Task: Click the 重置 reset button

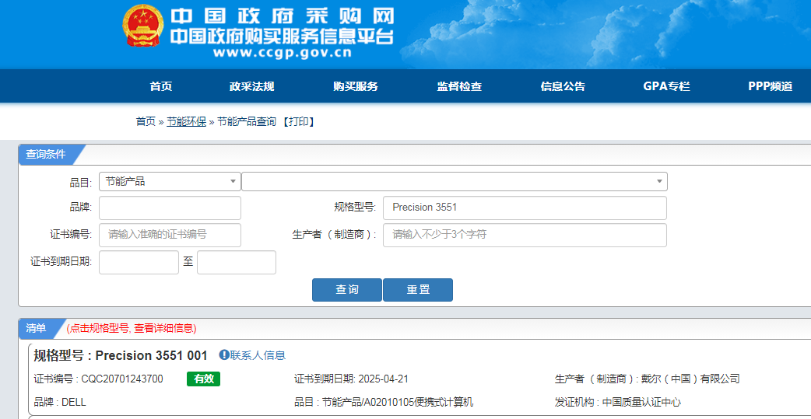Action: (x=418, y=290)
